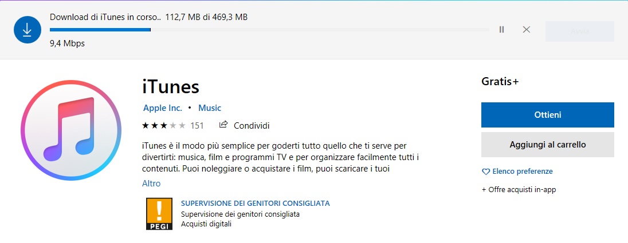
Task: Click the download progress bar
Action: coord(269,30)
